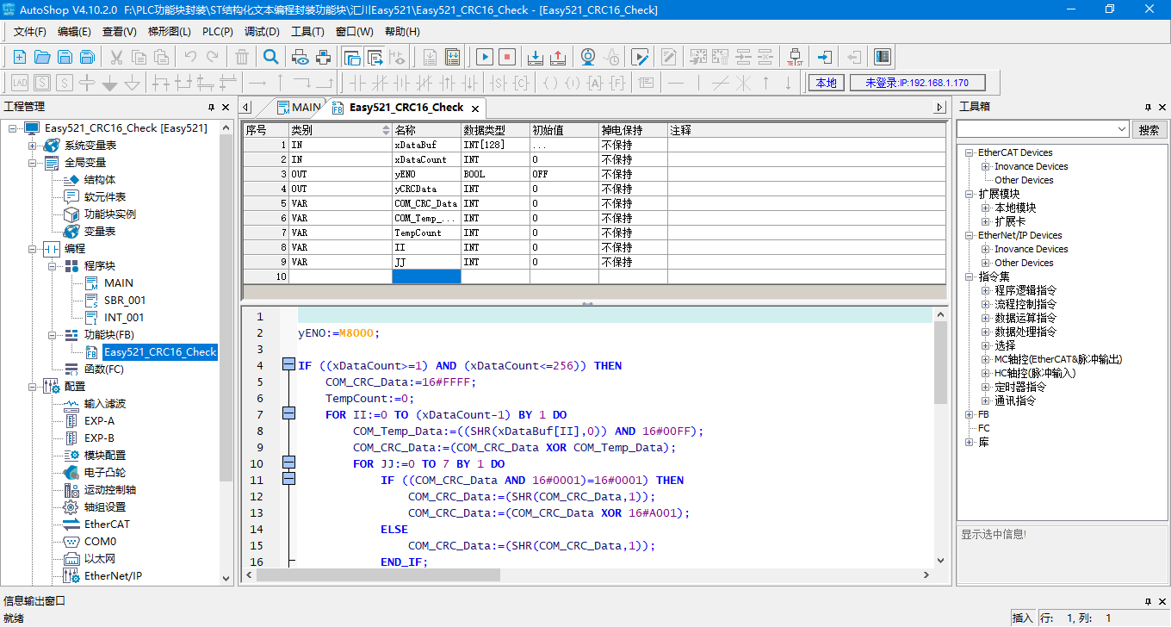Click the Download to PLC icon
Screen dimensions: 1171x627
(535, 57)
